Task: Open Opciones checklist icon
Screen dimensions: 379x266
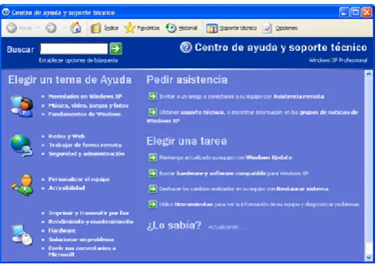Action: pos(267,28)
